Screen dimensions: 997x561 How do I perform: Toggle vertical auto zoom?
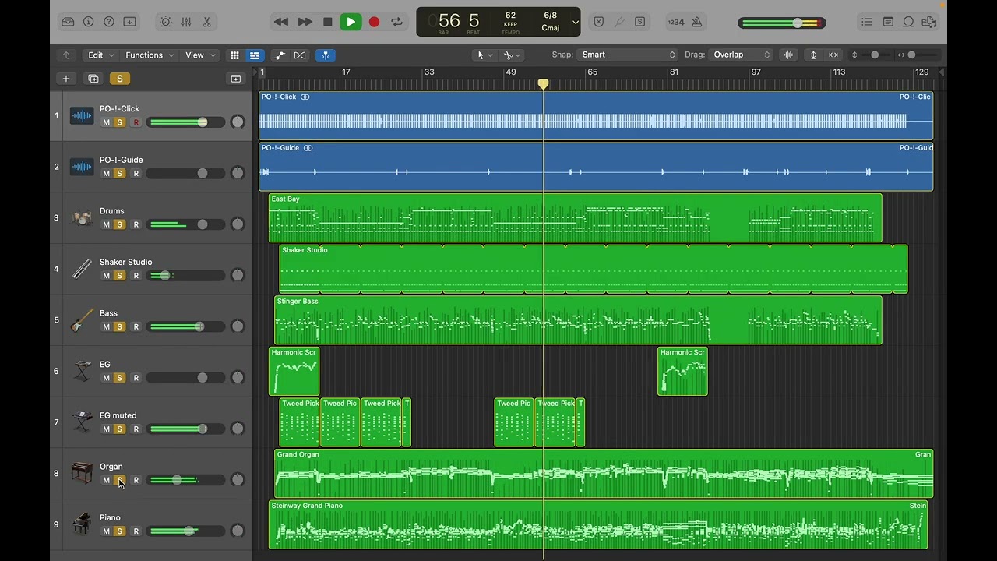pos(813,55)
